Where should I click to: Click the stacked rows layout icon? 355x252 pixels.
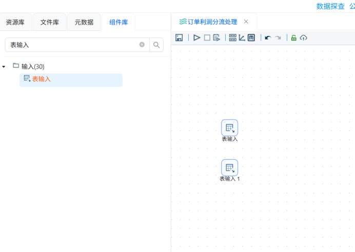(x=232, y=37)
